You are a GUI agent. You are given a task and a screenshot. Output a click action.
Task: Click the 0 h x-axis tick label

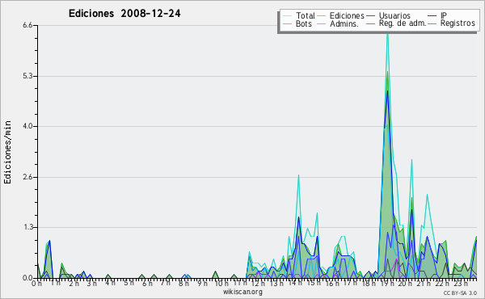point(36,283)
